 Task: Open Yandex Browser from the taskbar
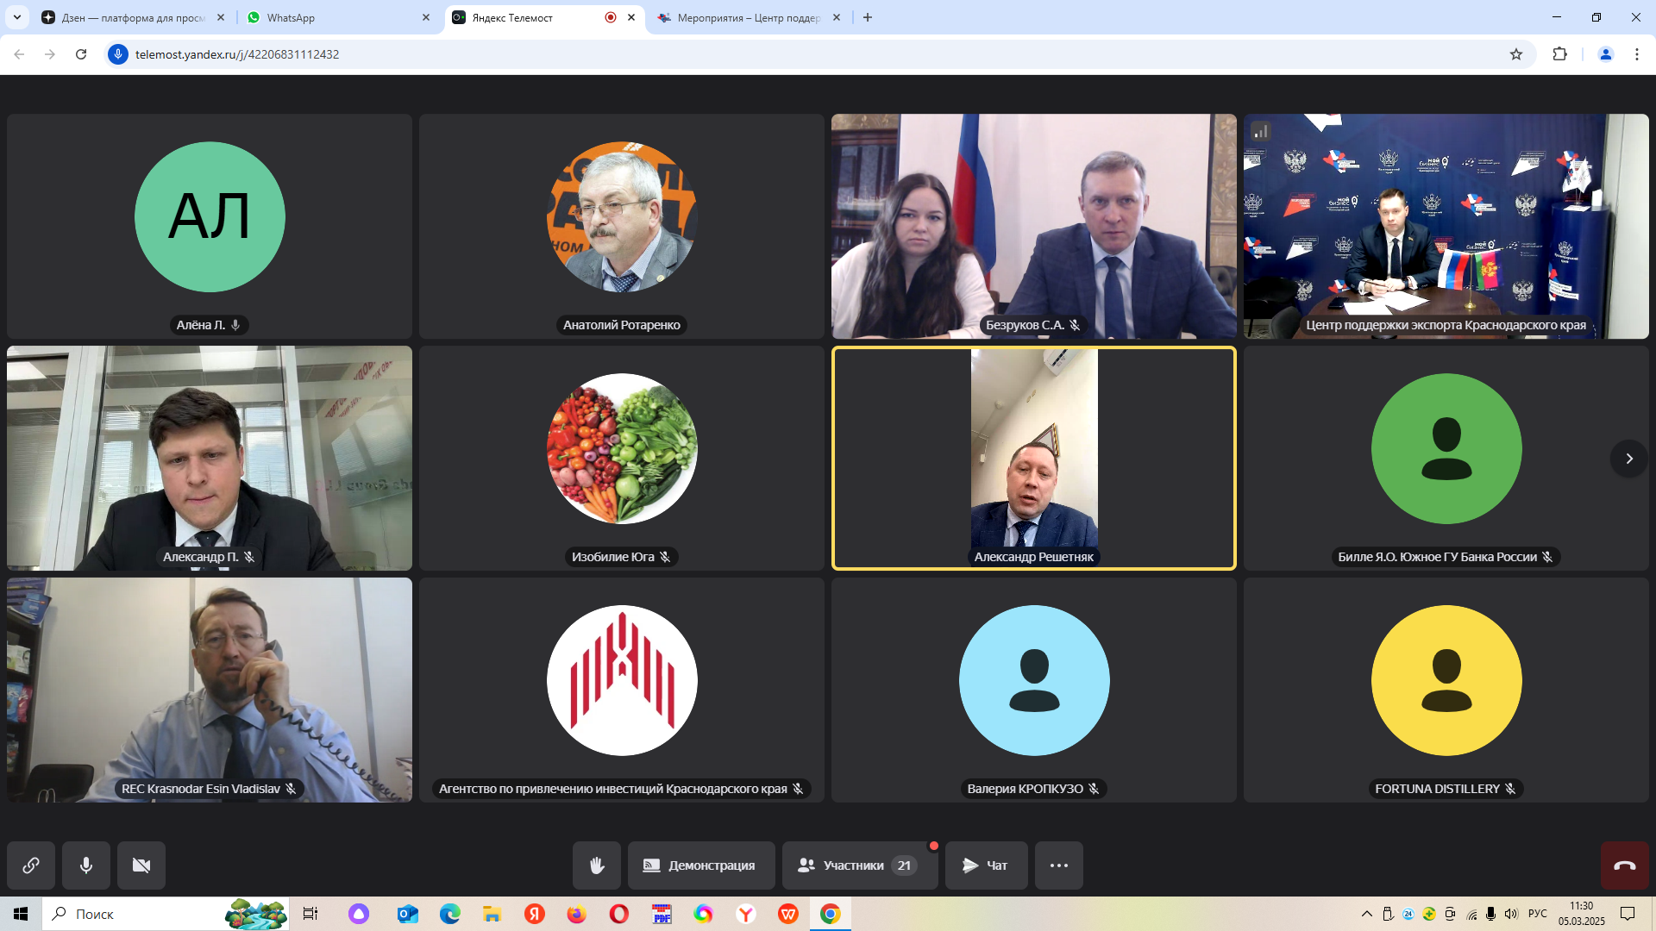(745, 914)
